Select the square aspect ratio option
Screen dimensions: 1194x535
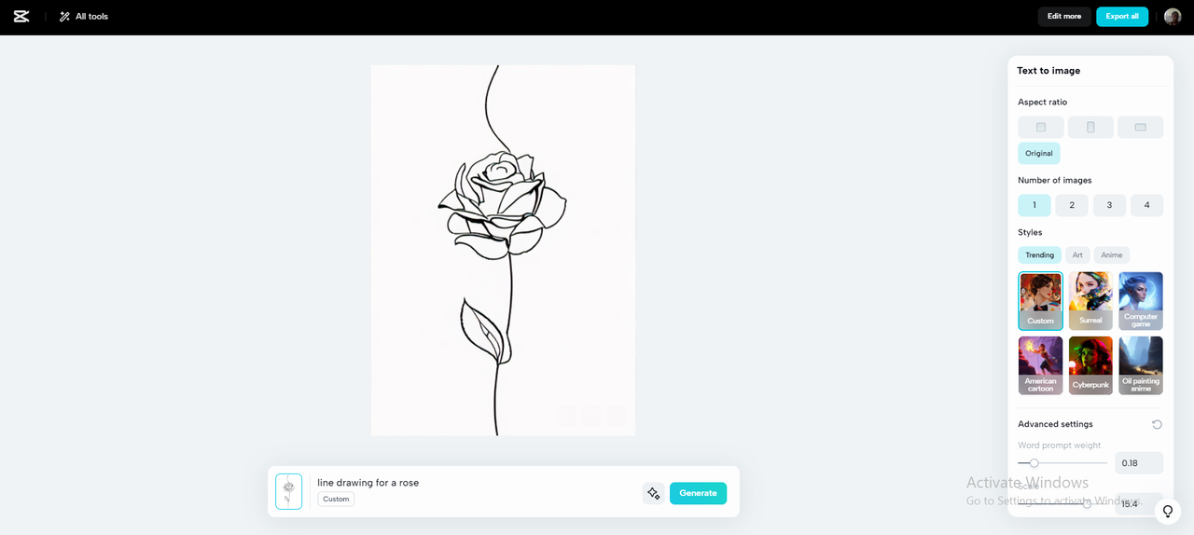(x=1041, y=127)
